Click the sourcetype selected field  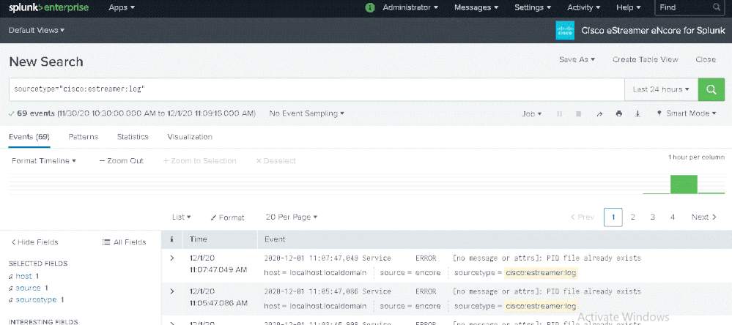[36, 299]
